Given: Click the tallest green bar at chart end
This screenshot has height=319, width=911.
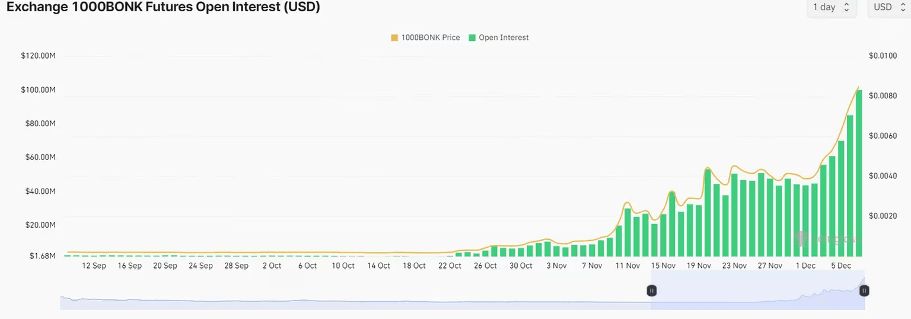Looking at the screenshot, I should click(859, 173).
